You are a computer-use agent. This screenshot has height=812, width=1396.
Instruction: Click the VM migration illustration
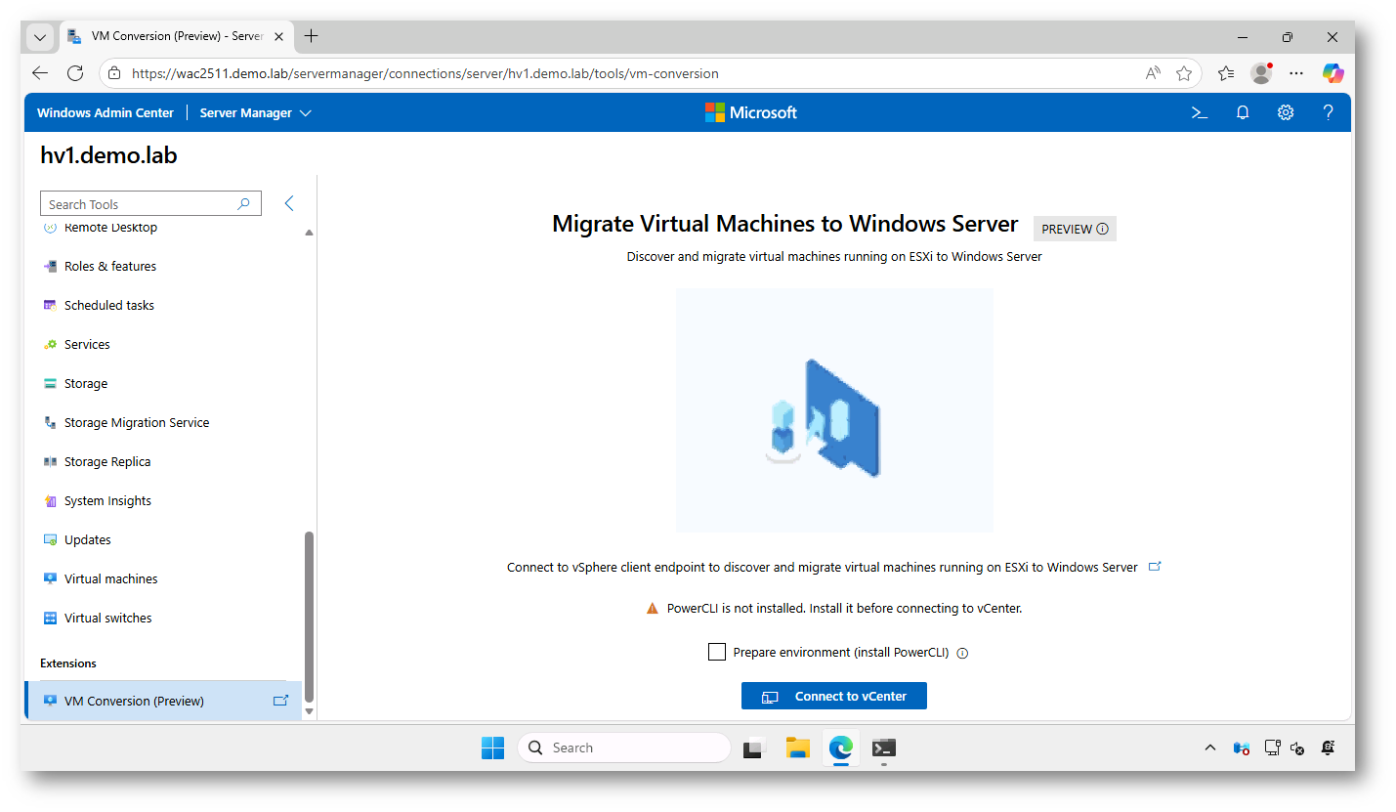click(834, 410)
